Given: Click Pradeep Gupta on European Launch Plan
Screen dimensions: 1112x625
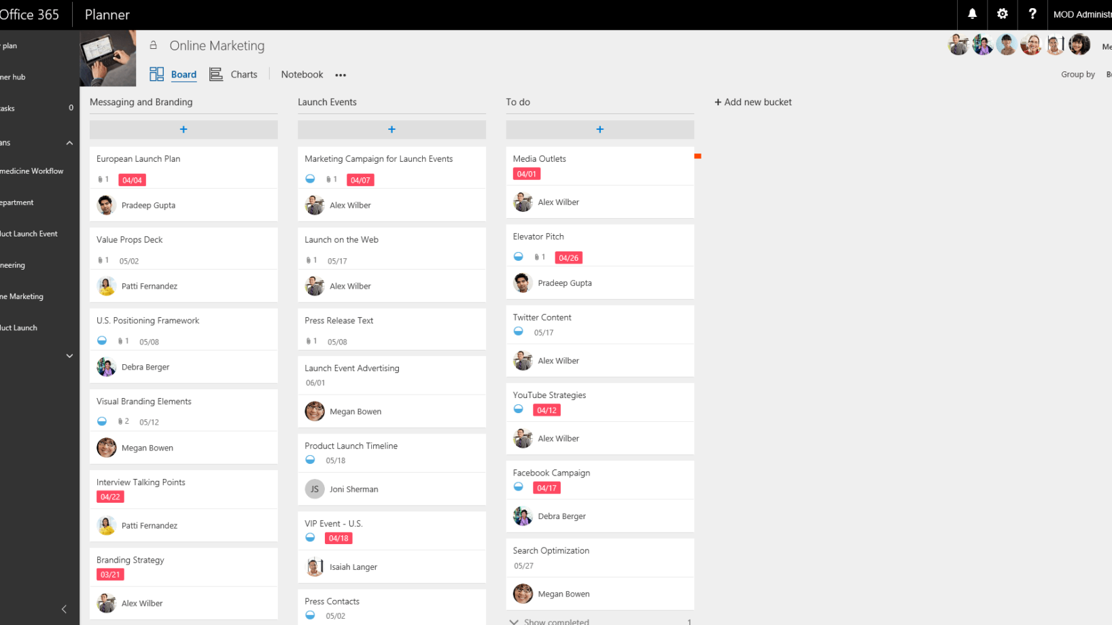Looking at the screenshot, I should pos(148,205).
